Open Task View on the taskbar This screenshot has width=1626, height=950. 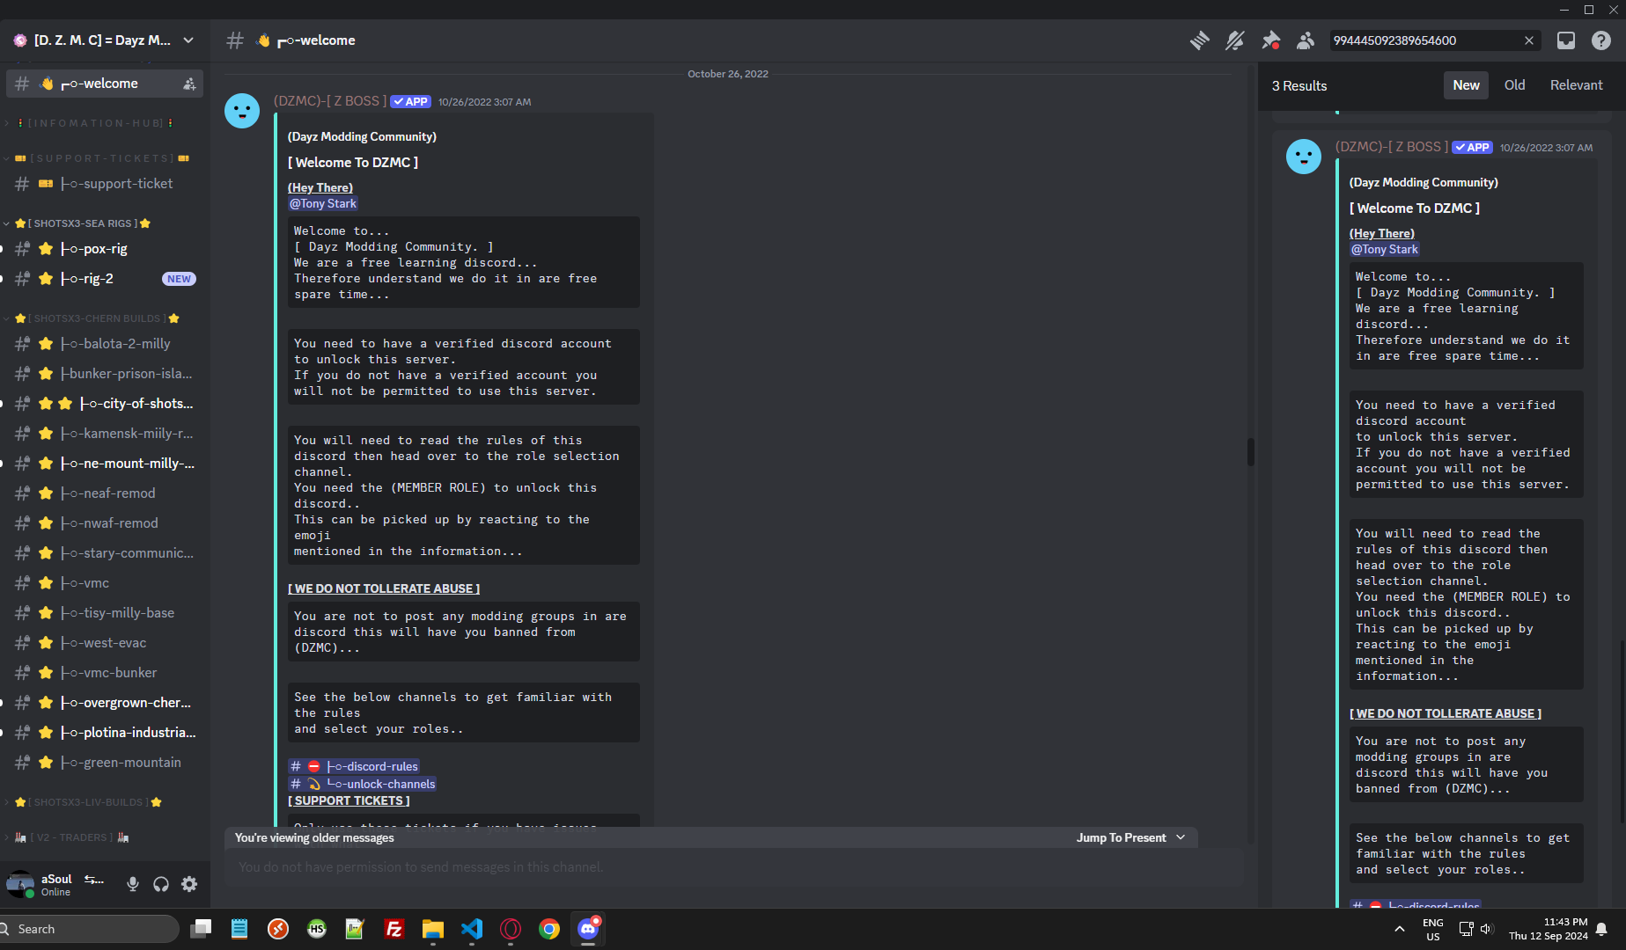pyautogui.click(x=201, y=929)
